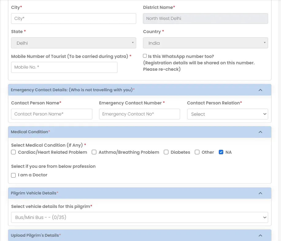Click the District Name field
Viewport: 281px width, 241px height.
(205, 18)
